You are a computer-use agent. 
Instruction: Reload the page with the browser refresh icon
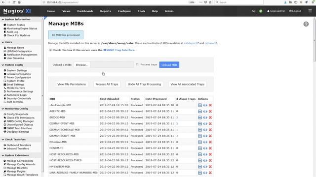point(14,2)
